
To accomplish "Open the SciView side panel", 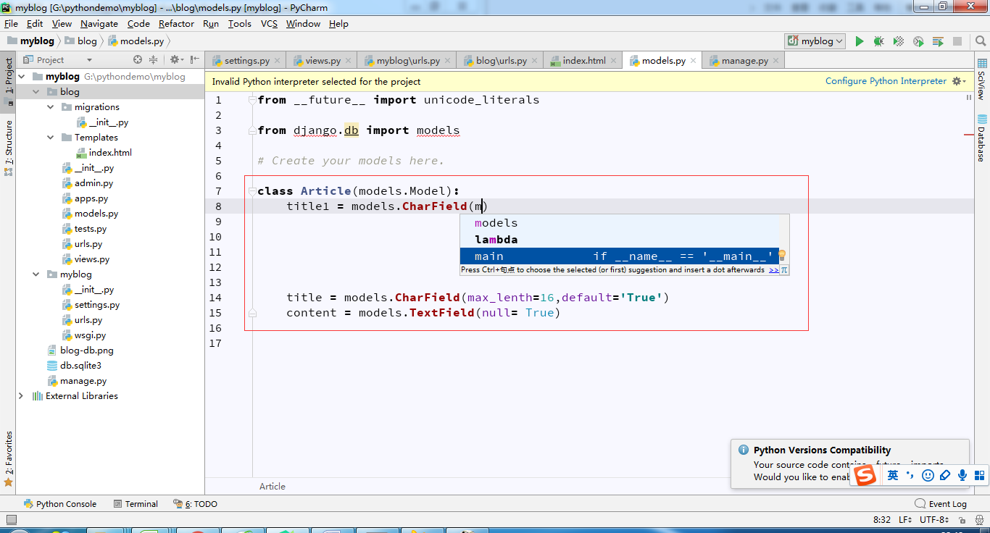I will 982,80.
